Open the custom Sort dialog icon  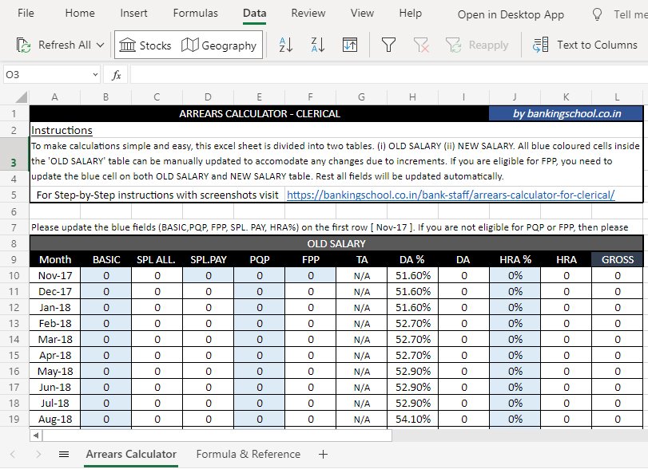point(349,45)
